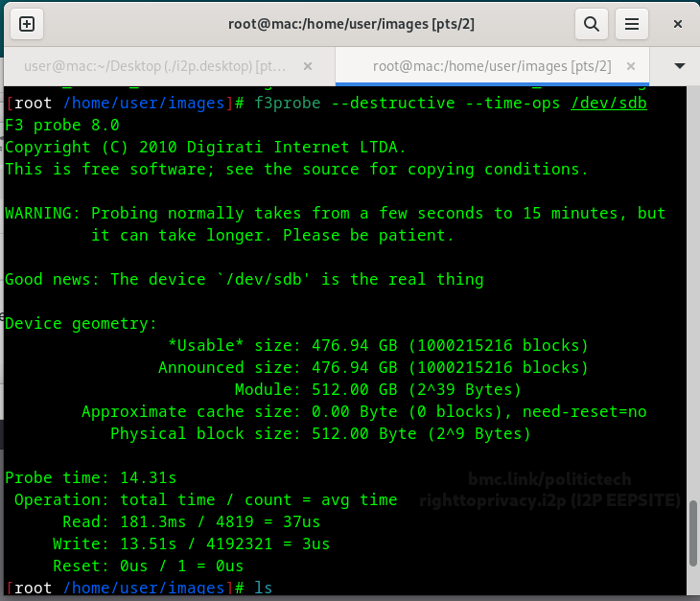Click the window title in header bar
Viewport: 700px width, 601px height.
[350, 24]
